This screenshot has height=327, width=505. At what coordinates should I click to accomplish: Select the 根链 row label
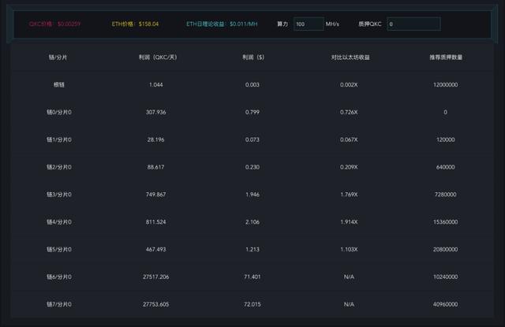tap(59, 84)
